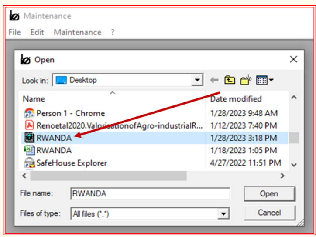Close the Open dialog
Image resolution: width=316 pixels, height=237 pixels.
coord(293,59)
